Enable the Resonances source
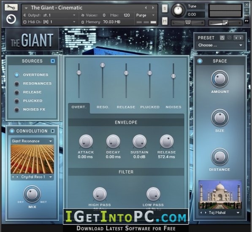The image size is (252, 232). click(x=17, y=84)
